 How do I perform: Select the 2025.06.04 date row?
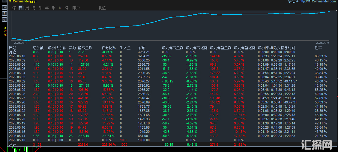[17, 73]
